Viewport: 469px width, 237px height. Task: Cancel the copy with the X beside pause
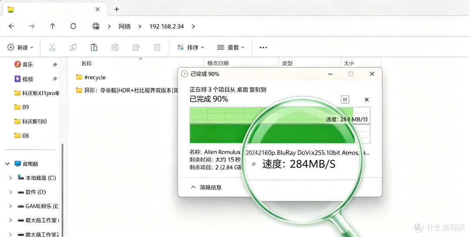tap(367, 99)
